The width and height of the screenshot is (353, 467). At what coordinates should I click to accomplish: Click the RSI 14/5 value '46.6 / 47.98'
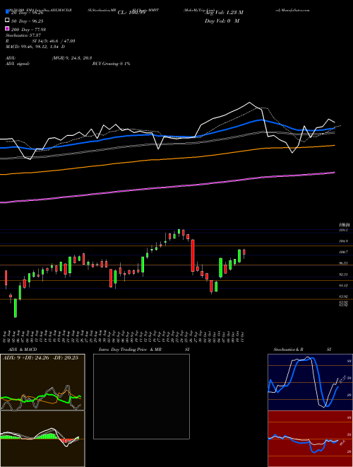(61, 41)
